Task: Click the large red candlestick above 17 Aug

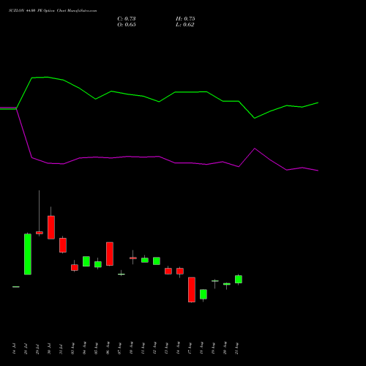Action: [x=192, y=290]
